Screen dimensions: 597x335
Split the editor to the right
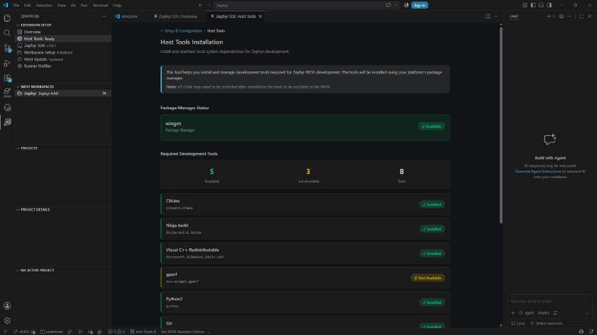[x=488, y=17]
